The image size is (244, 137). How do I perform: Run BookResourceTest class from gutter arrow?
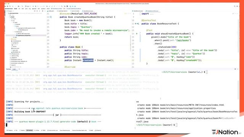pyautogui.click(x=136, y=24)
